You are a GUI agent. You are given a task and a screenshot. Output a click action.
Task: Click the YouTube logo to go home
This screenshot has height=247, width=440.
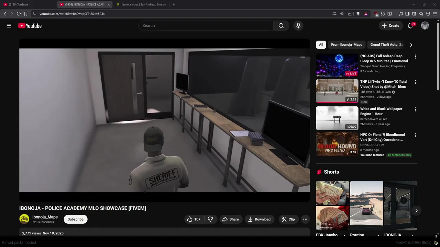pos(30,26)
